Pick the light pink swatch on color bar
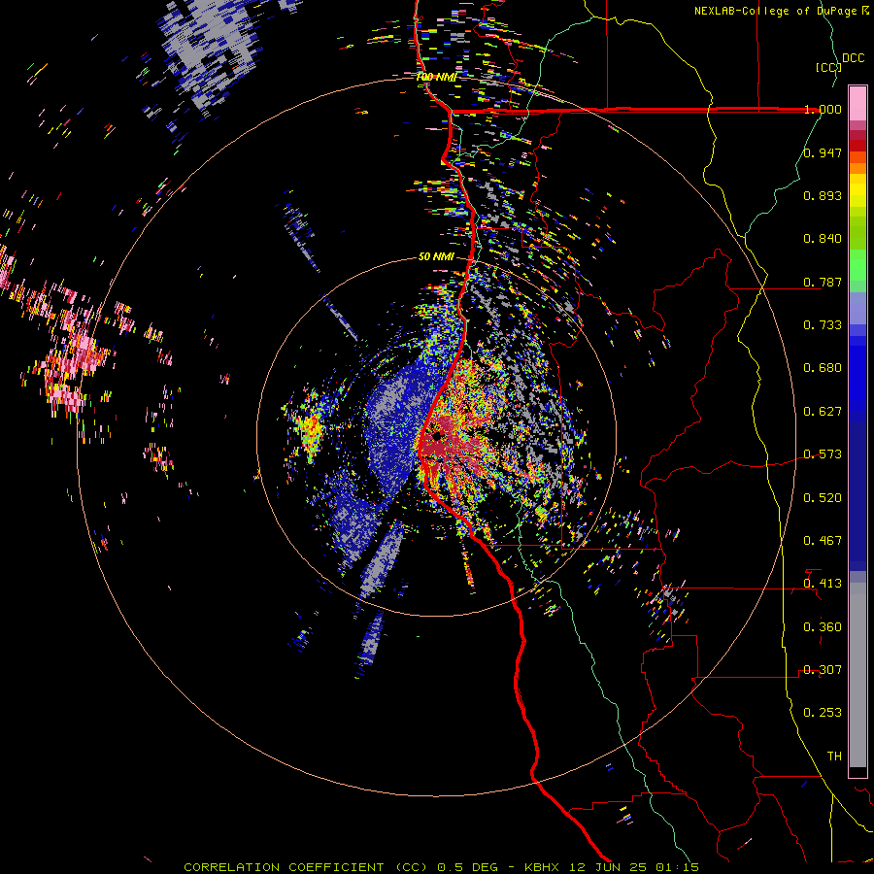This screenshot has height=874, width=874. tap(857, 103)
